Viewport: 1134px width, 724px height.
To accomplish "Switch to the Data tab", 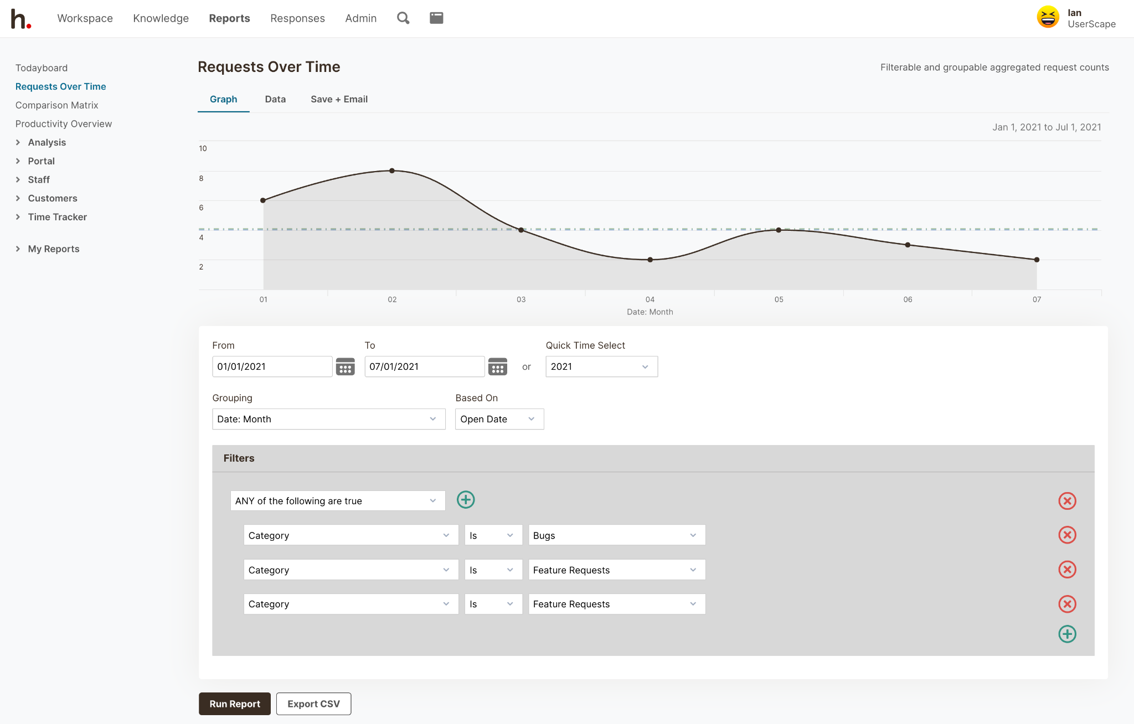I will pos(275,99).
